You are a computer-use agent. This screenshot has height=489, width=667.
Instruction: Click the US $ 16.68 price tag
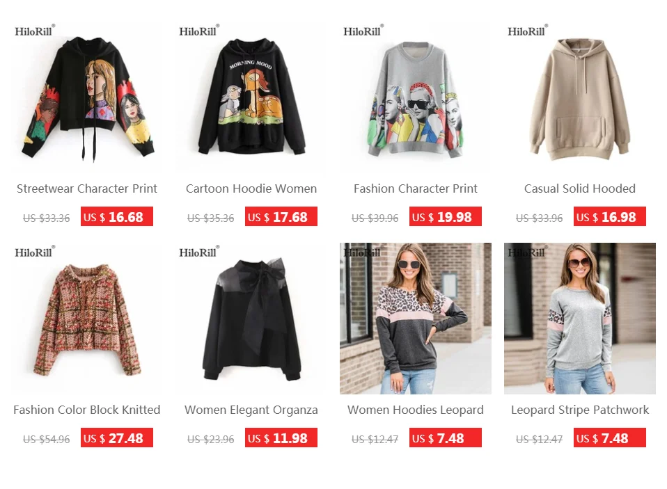[x=117, y=216]
